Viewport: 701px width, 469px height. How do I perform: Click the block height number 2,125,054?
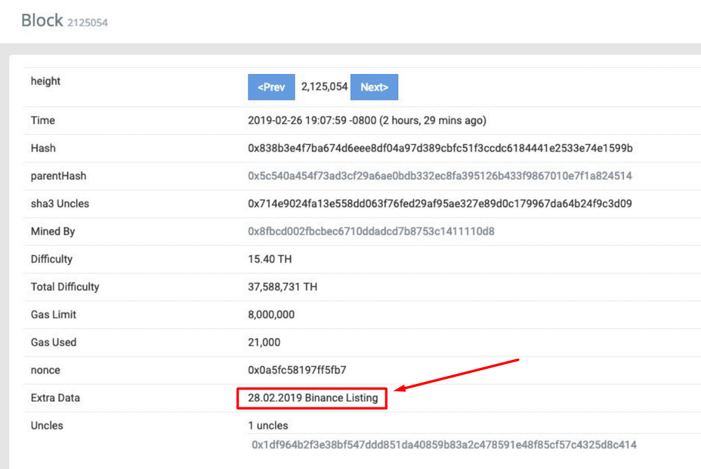coord(324,87)
